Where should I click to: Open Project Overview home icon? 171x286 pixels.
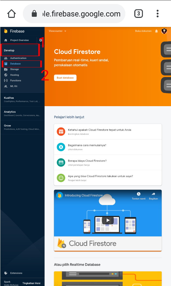click(6, 40)
